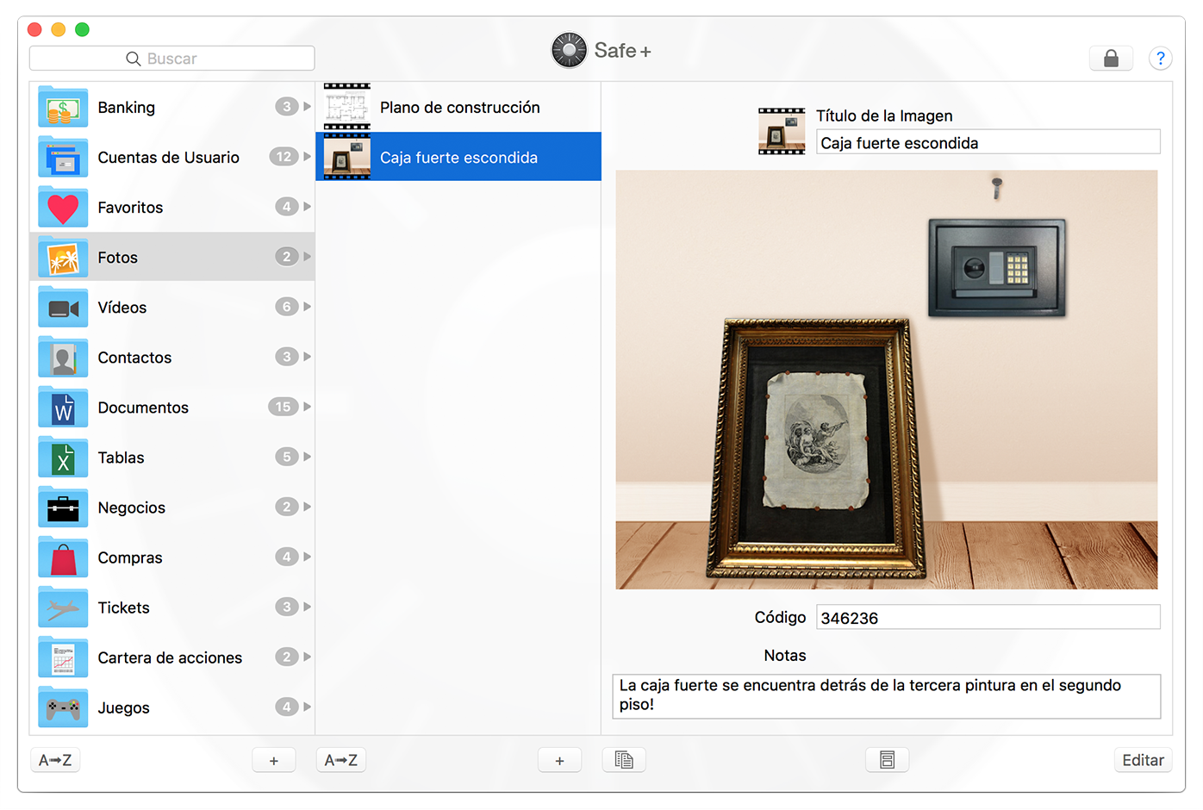The width and height of the screenshot is (1203, 810).
Task: Add an entry with middle plus button
Action: 560,760
